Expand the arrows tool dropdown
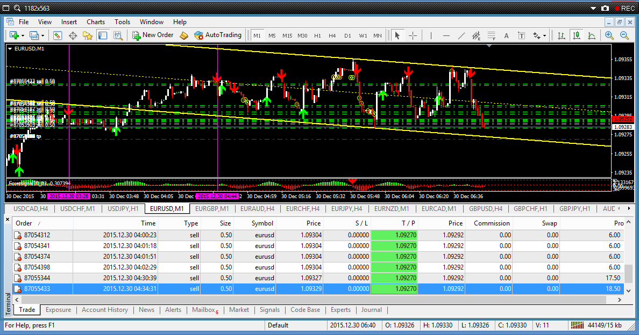639x335 pixels. click(x=544, y=36)
